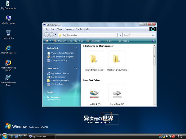Collapse the Details section

pos(77,92)
